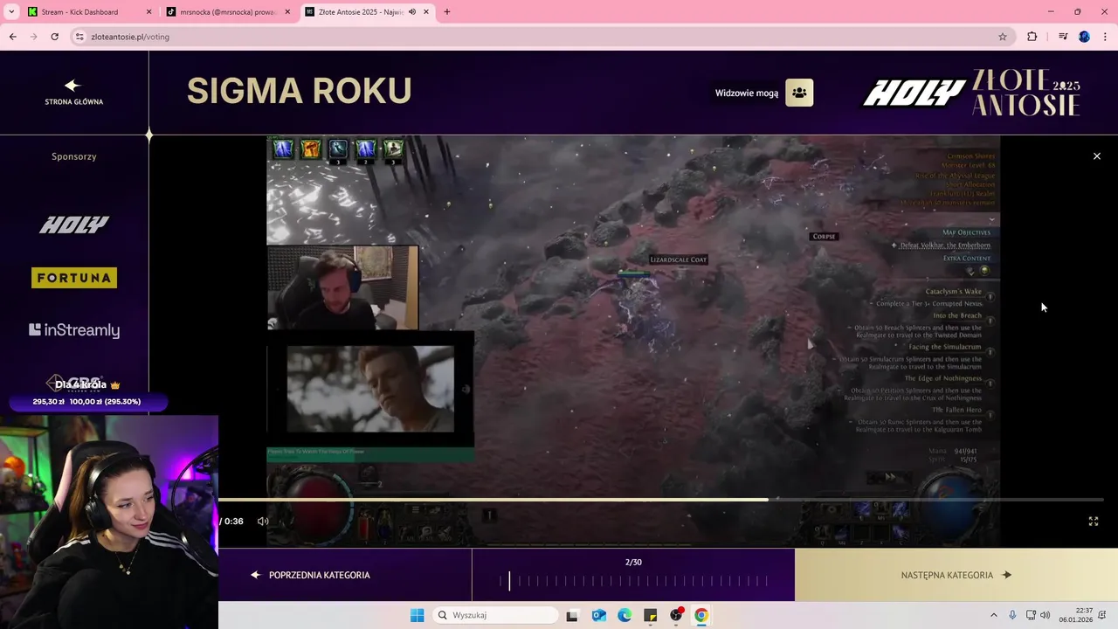Open the Chrome three-dot menu
This screenshot has height=629, width=1118.
1106,37
